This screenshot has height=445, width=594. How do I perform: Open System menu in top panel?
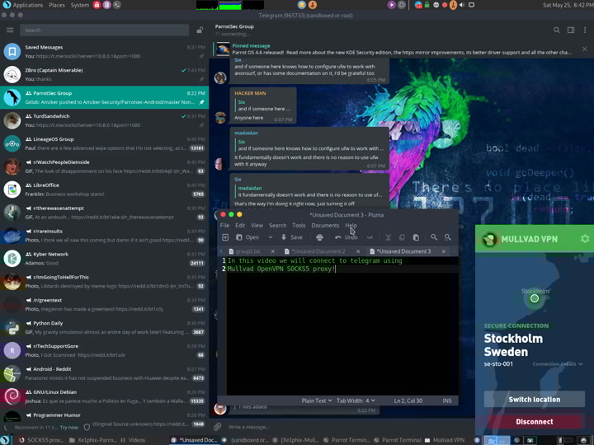79,5
